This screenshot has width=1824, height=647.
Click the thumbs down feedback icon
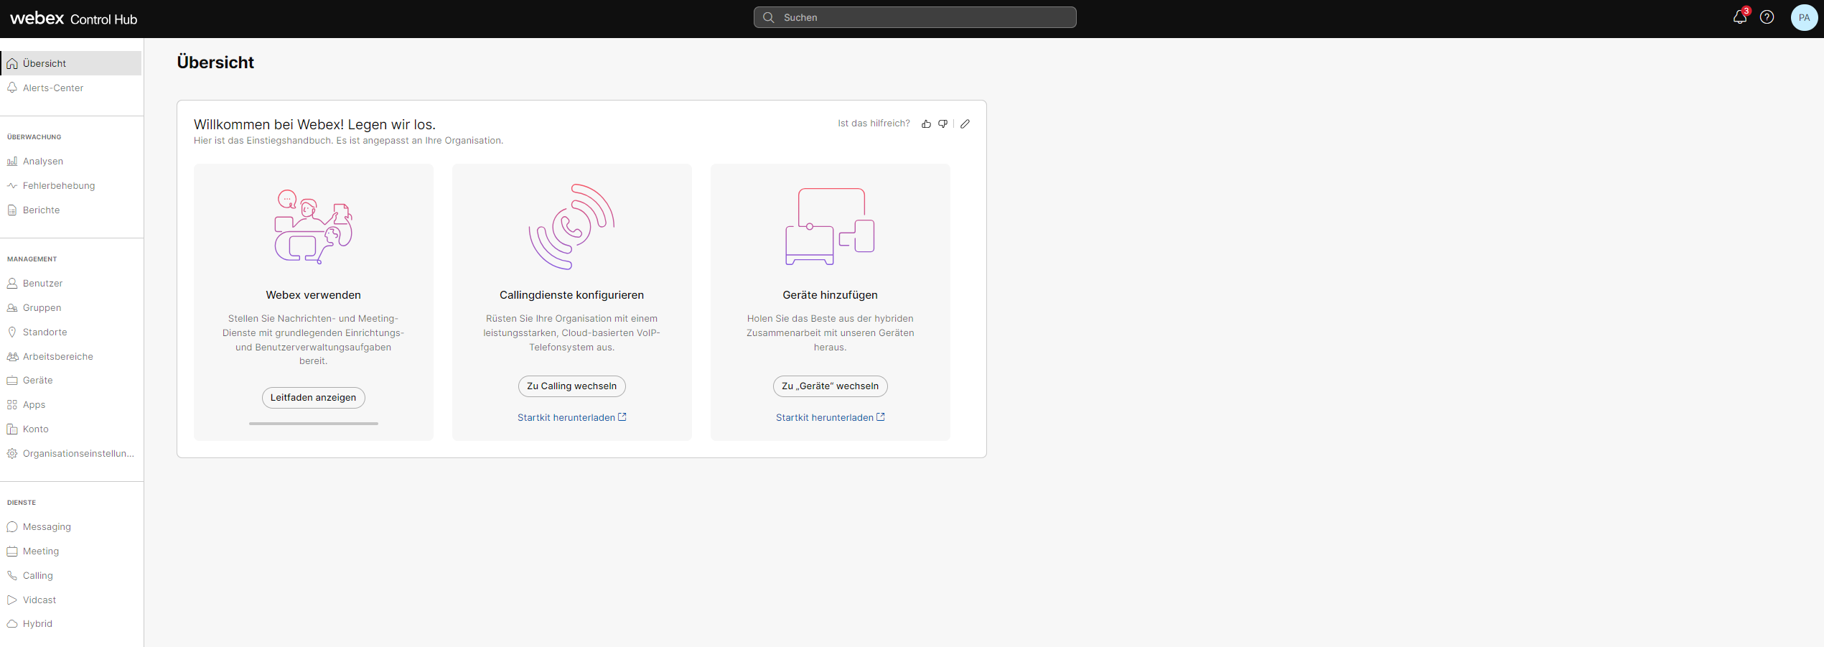(943, 124)
